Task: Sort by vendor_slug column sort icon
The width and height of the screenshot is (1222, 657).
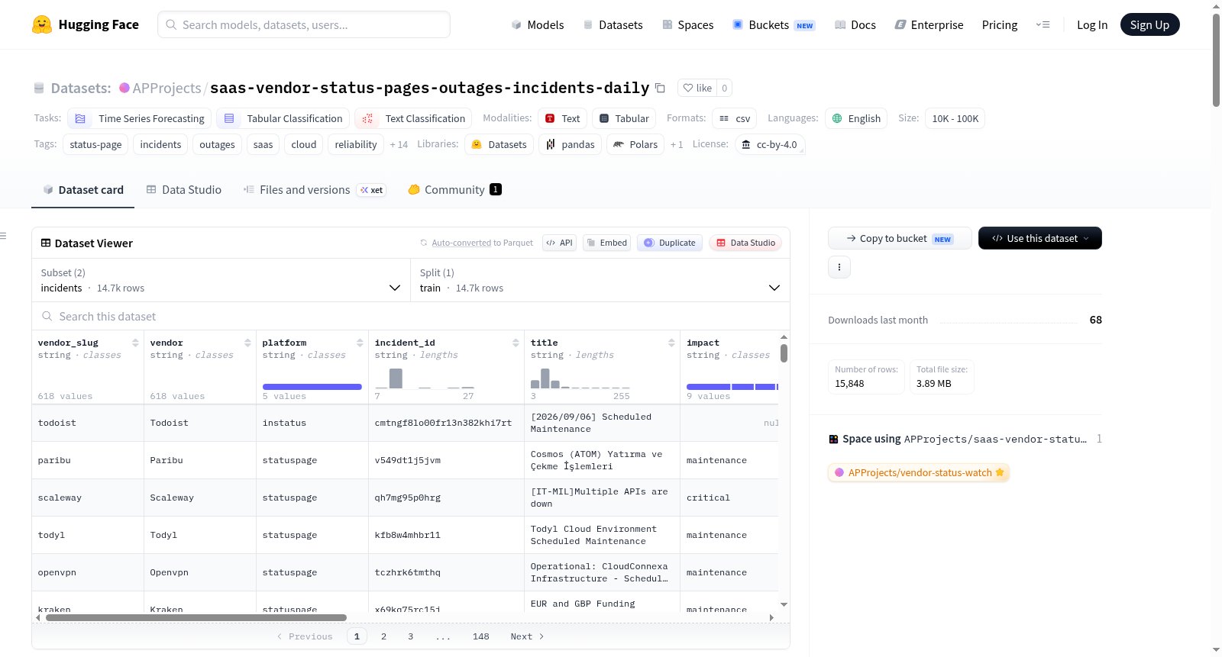Action: 135,343
